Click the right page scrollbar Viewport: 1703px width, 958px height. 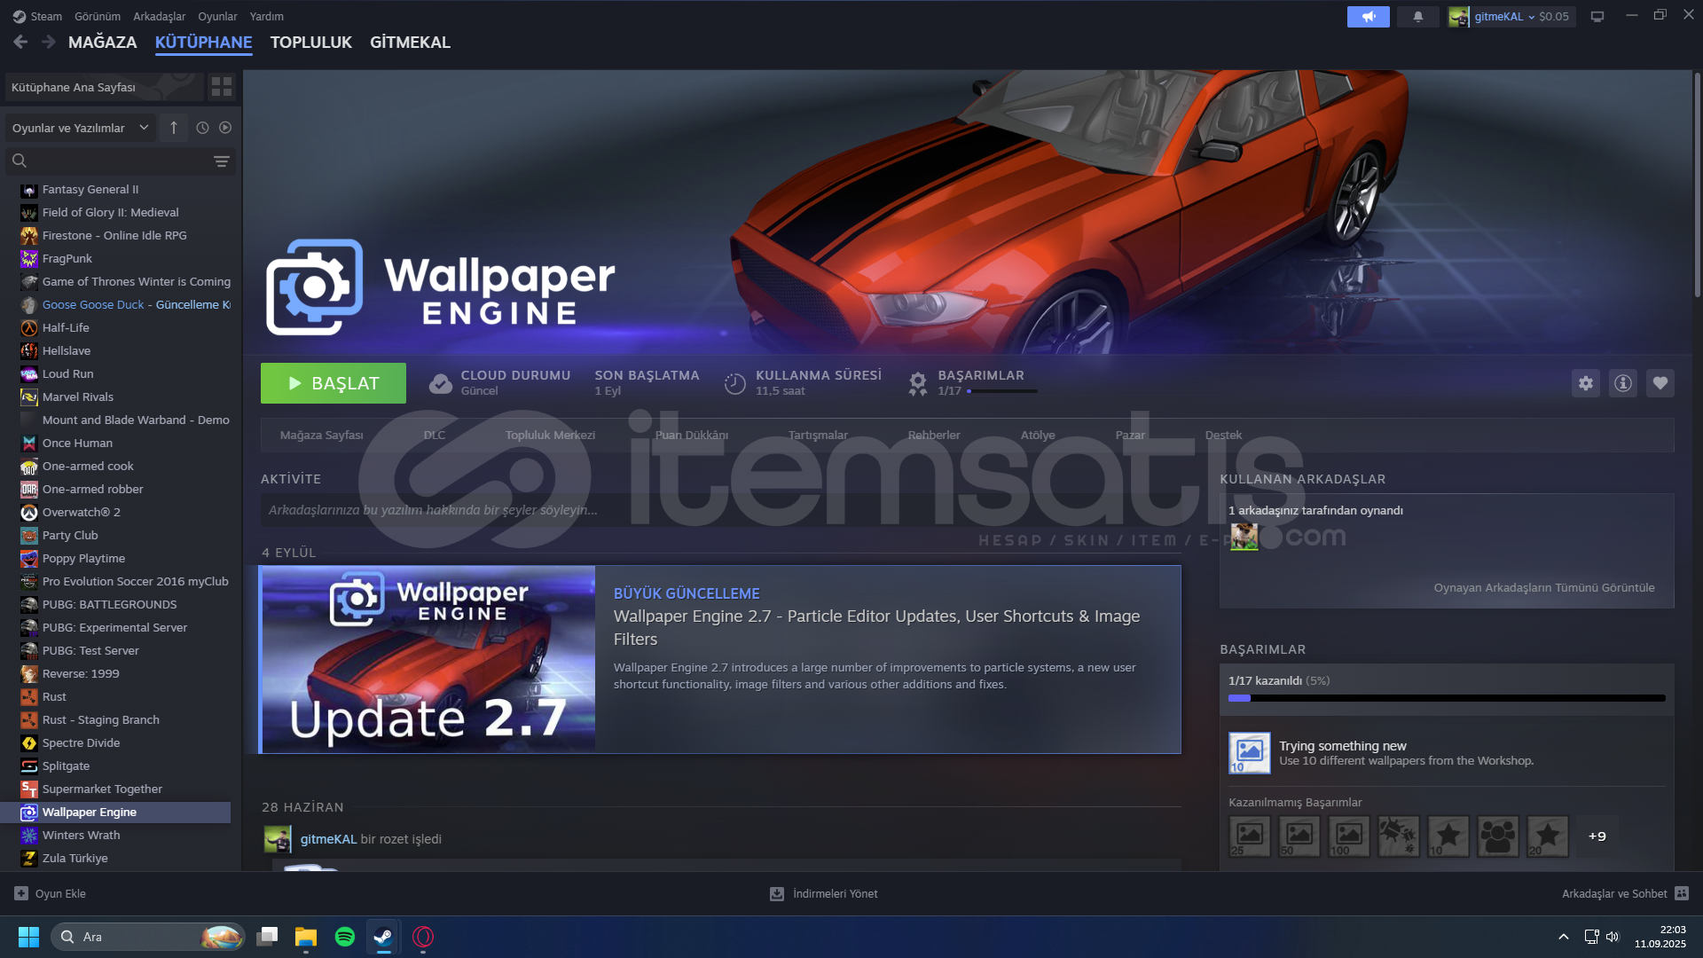tap(1697, 186)
